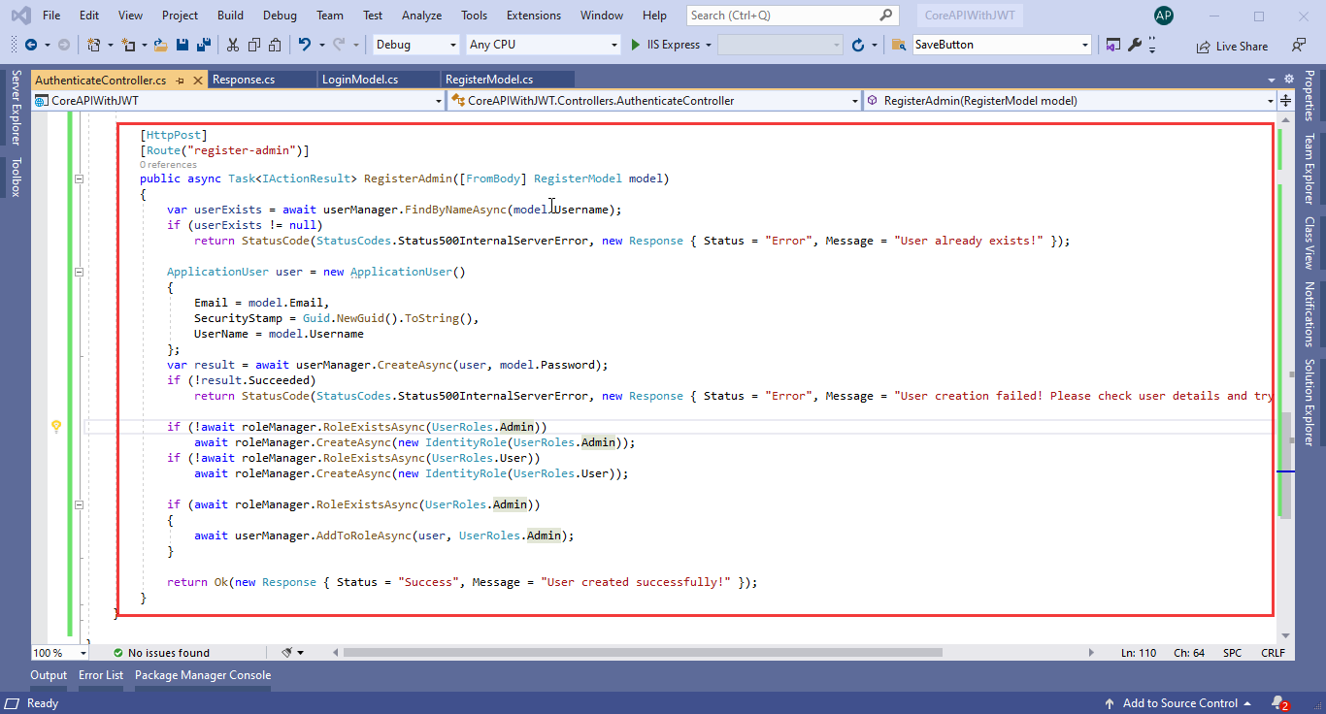This screenshot has width=1326, height=714.
Task: Close the AuthenticateController.cs tab
Action: tap(198, 80)
